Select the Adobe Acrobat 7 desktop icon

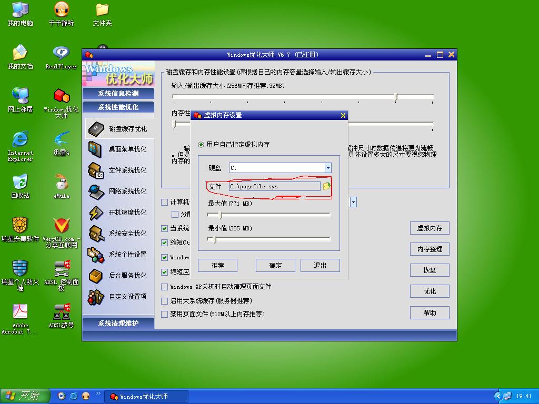pyautogui.click(x=21, y=319)
